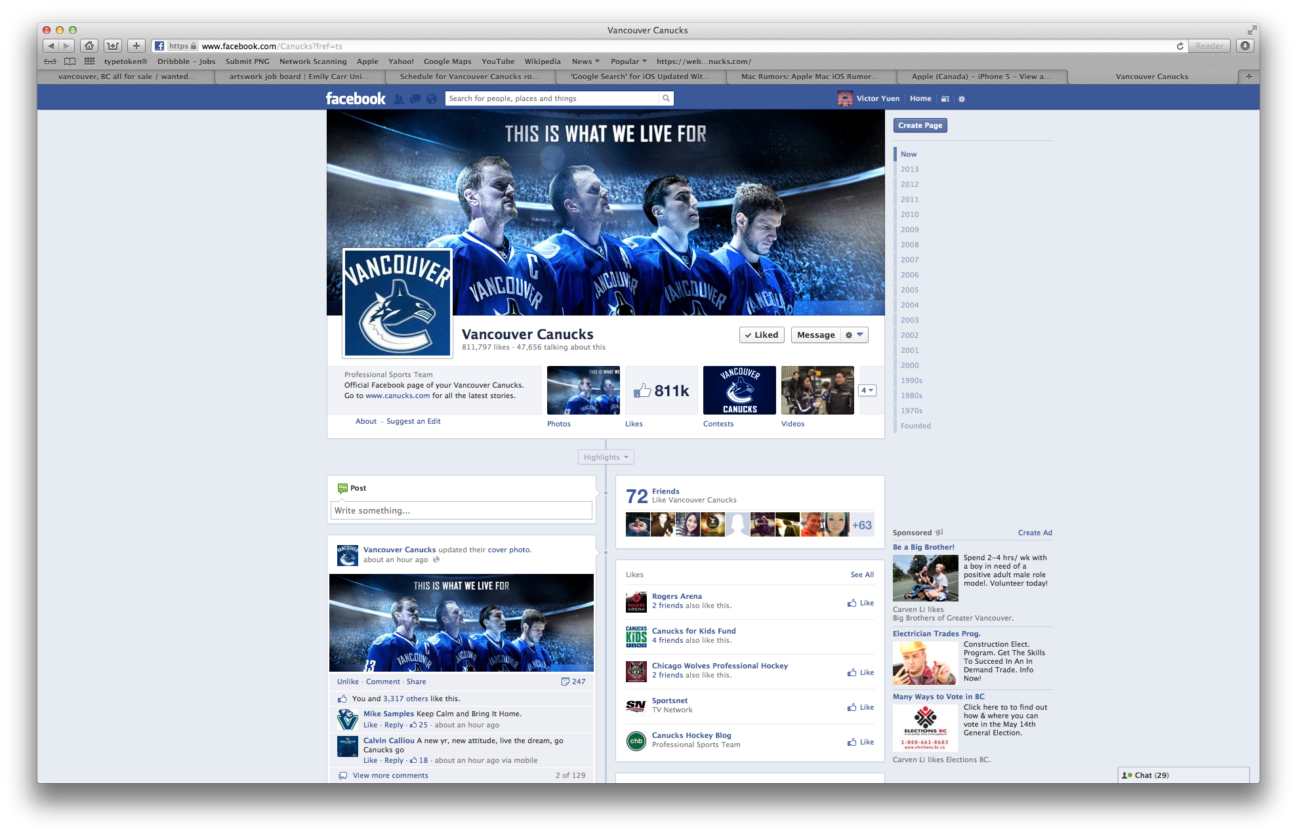Click the Message button
The width and height of the screenshot is (1297, 835).
pos(815,335)
